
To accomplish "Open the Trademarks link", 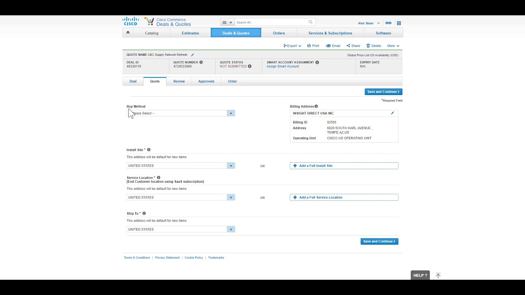I will 216,258.
